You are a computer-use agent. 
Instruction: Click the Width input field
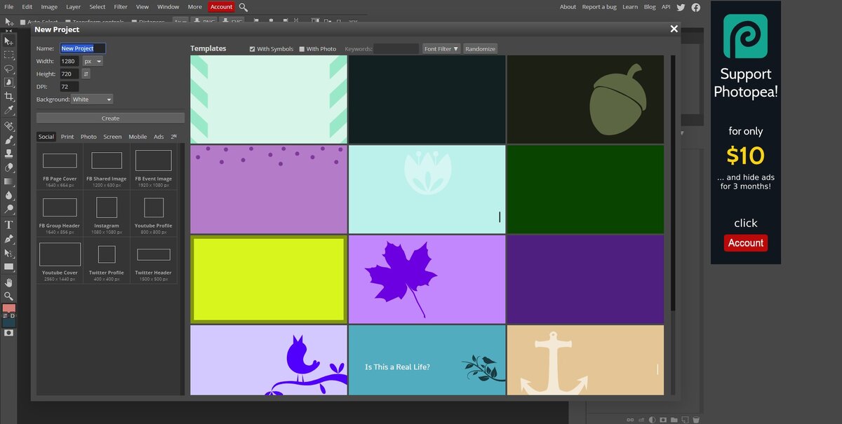[69, 61]
